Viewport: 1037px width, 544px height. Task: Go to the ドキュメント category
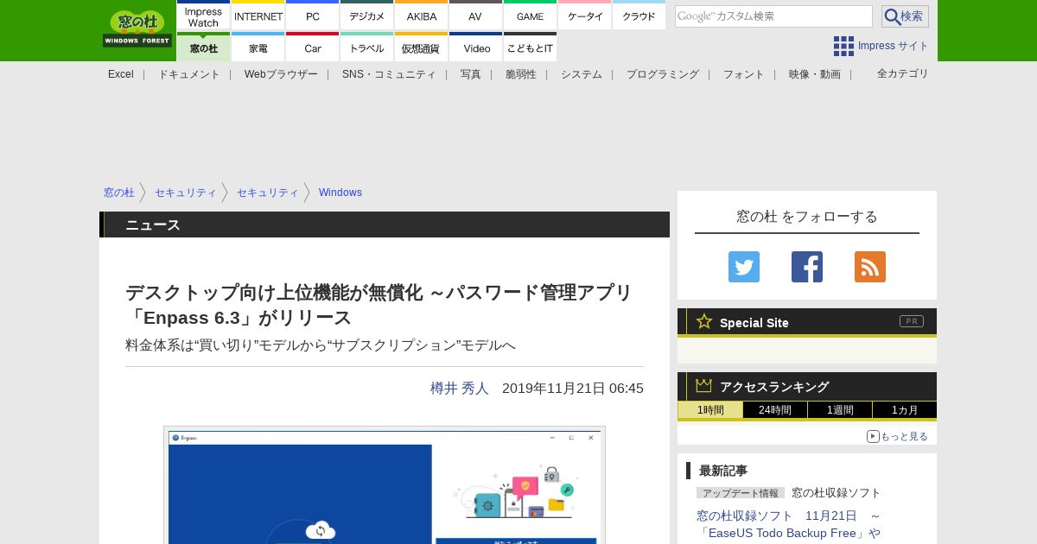[x=188, y=74]
